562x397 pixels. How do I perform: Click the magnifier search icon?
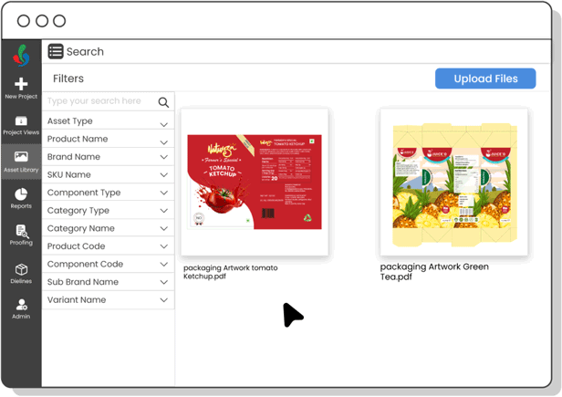pos(163,102)
